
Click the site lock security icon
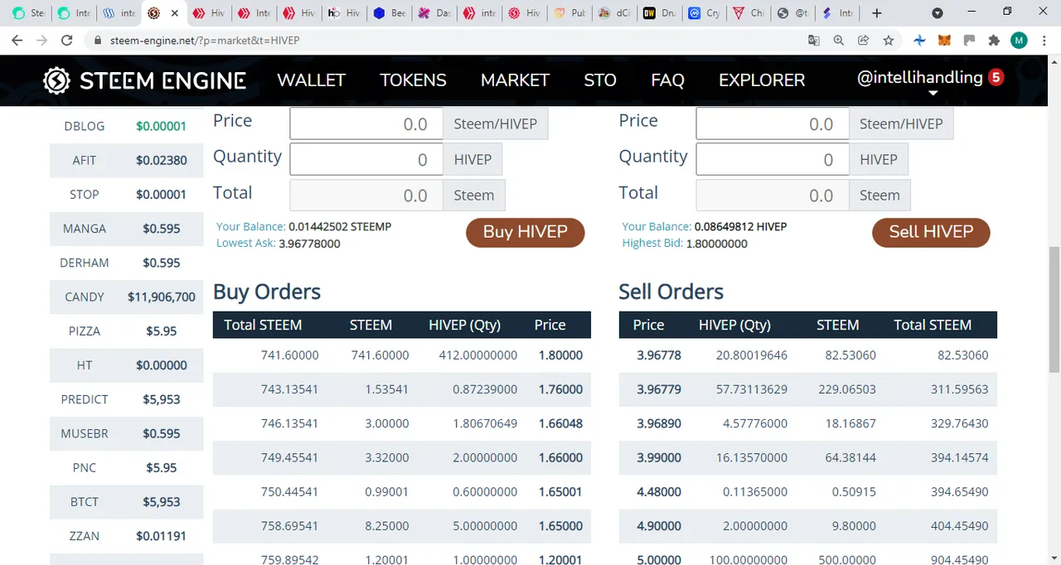97,40
